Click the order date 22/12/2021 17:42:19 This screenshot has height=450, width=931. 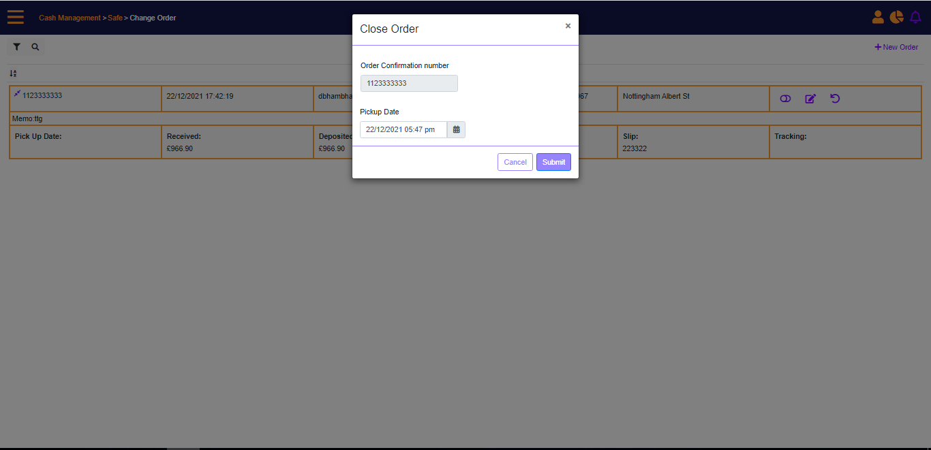[x=200, y=96]
